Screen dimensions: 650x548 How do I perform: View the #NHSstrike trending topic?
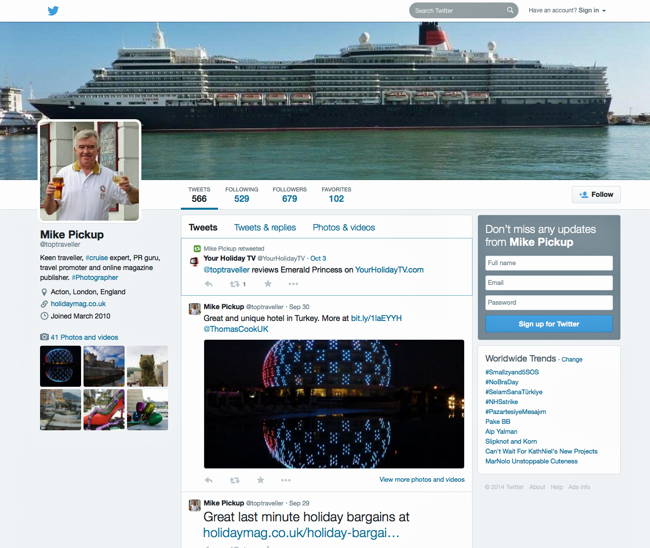click(502, 402)
